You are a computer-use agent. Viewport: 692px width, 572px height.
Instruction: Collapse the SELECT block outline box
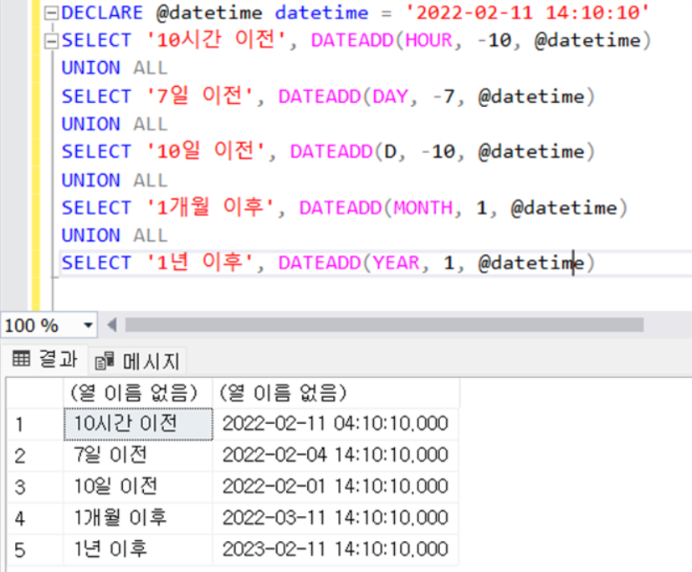pyautogui.click(x=51, y=41)
